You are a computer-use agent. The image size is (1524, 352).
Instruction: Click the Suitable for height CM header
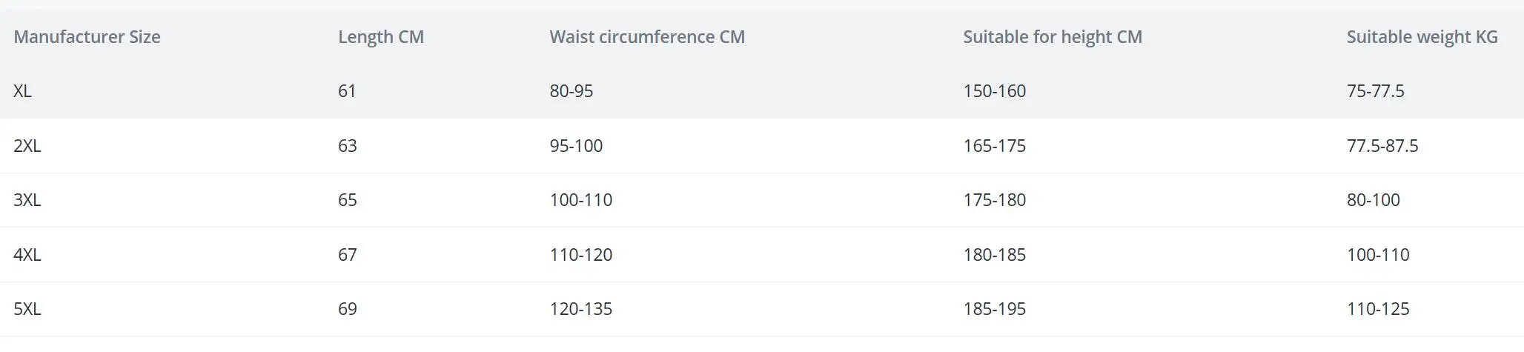(x=1052, y=37)
